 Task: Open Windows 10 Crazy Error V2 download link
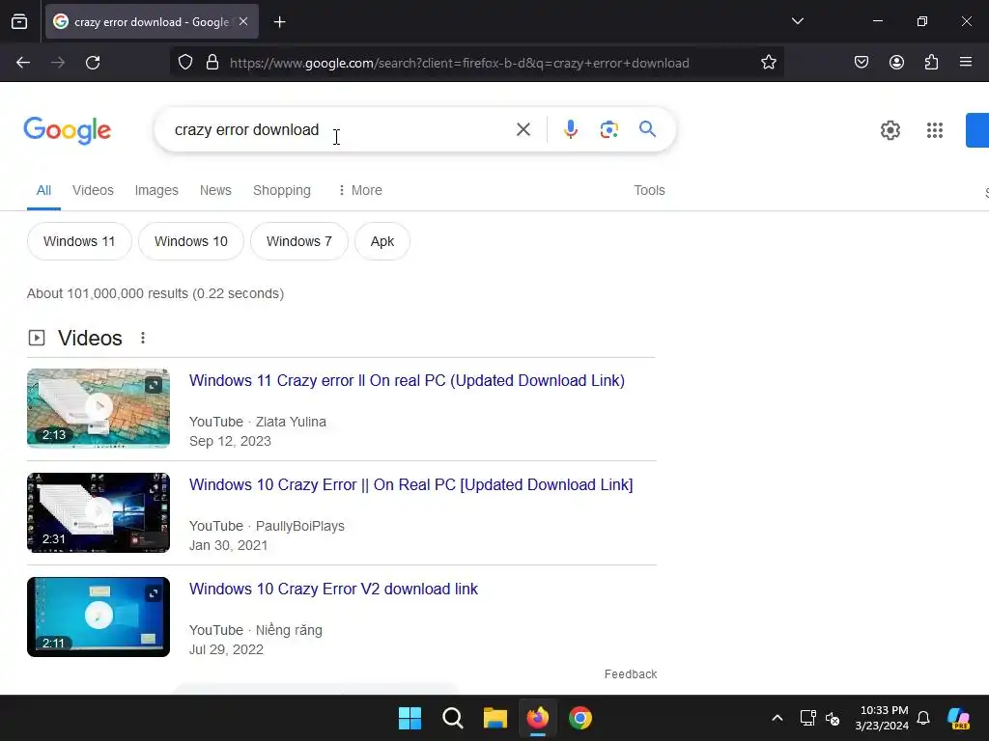pos(333,590)
